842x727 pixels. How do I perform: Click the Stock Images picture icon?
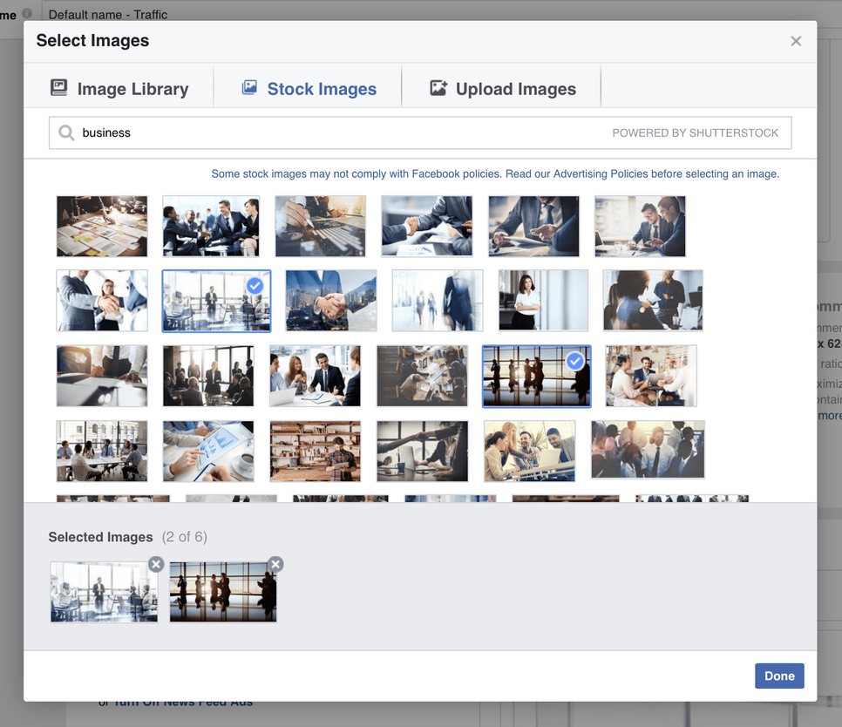pos(249,87)
